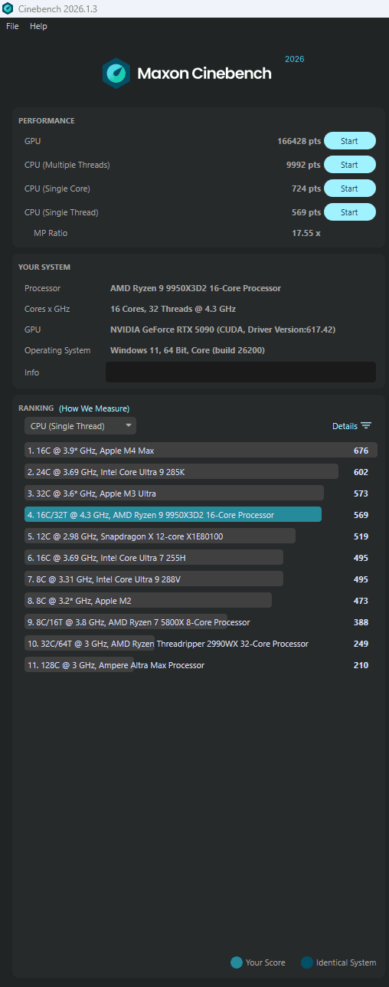
Task: Click the GPU score 166428 pts
Action: 299,141
